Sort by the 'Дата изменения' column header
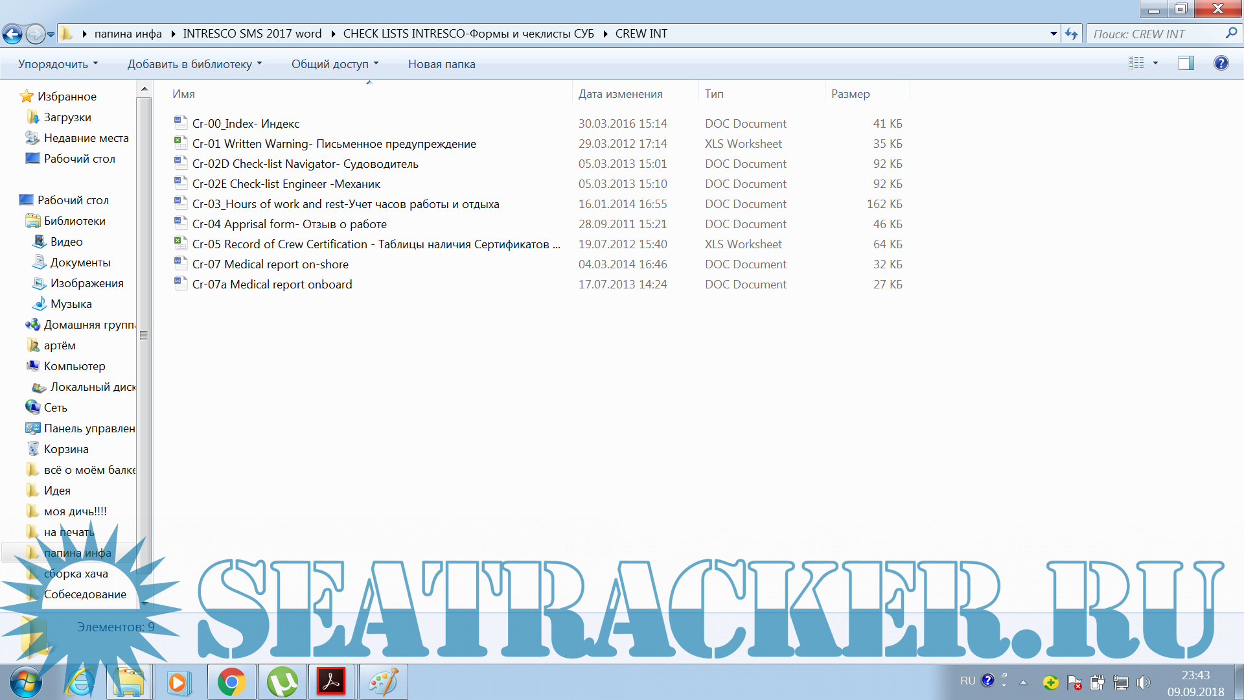The width and height of the screenshot is (1244, 700). click(620, 94)
